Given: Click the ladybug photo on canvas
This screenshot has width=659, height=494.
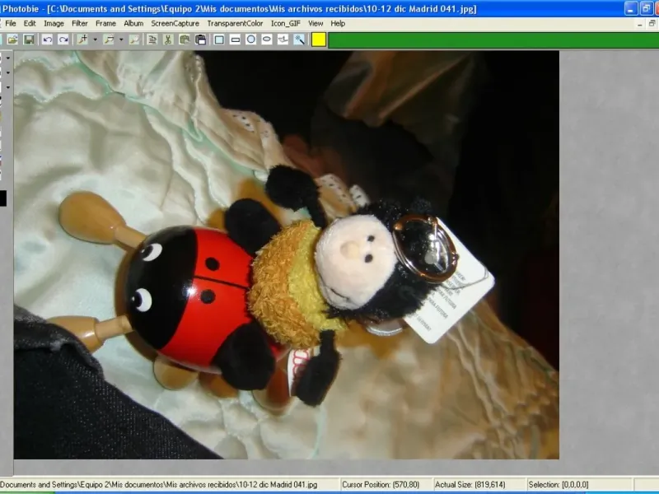Looking at the screenshot, I should (286, 255).
